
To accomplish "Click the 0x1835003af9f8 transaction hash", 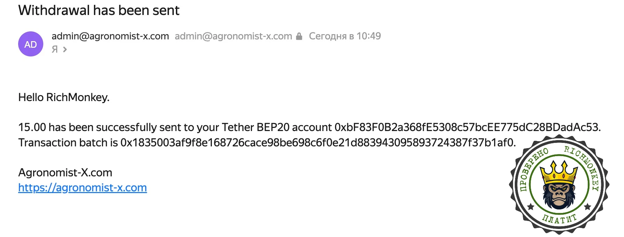I will point(317,143).
